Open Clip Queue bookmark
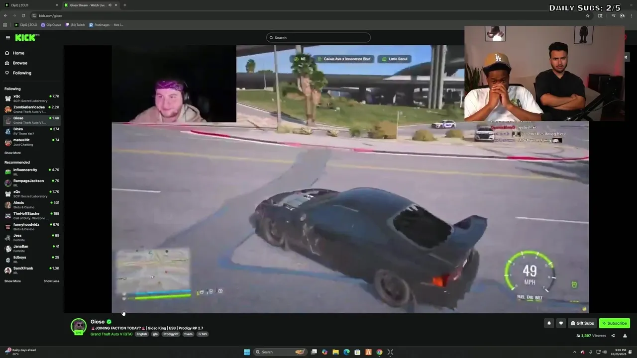 pos(52,25)
